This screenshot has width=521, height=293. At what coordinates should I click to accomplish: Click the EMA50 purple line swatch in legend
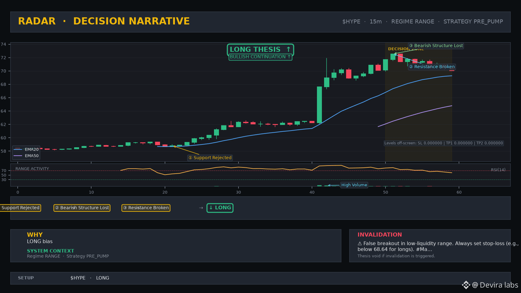[18, 156]
